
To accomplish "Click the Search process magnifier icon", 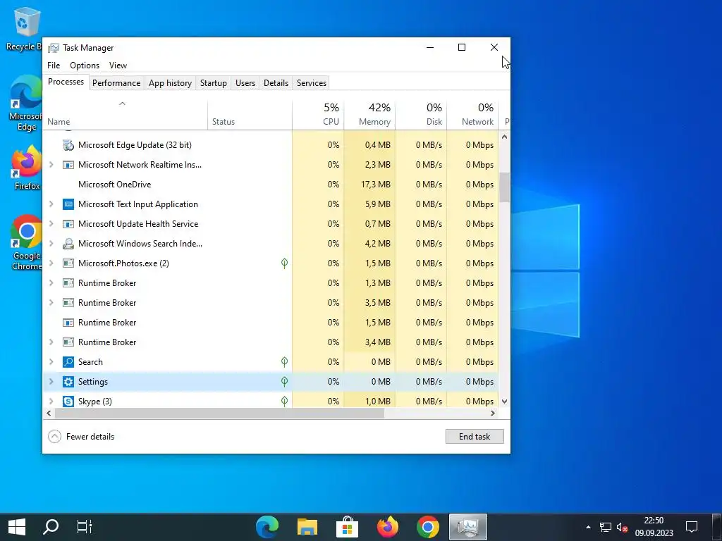I will point(68,362).
